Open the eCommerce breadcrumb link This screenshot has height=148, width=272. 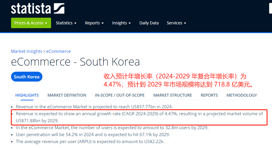(58, 51)
